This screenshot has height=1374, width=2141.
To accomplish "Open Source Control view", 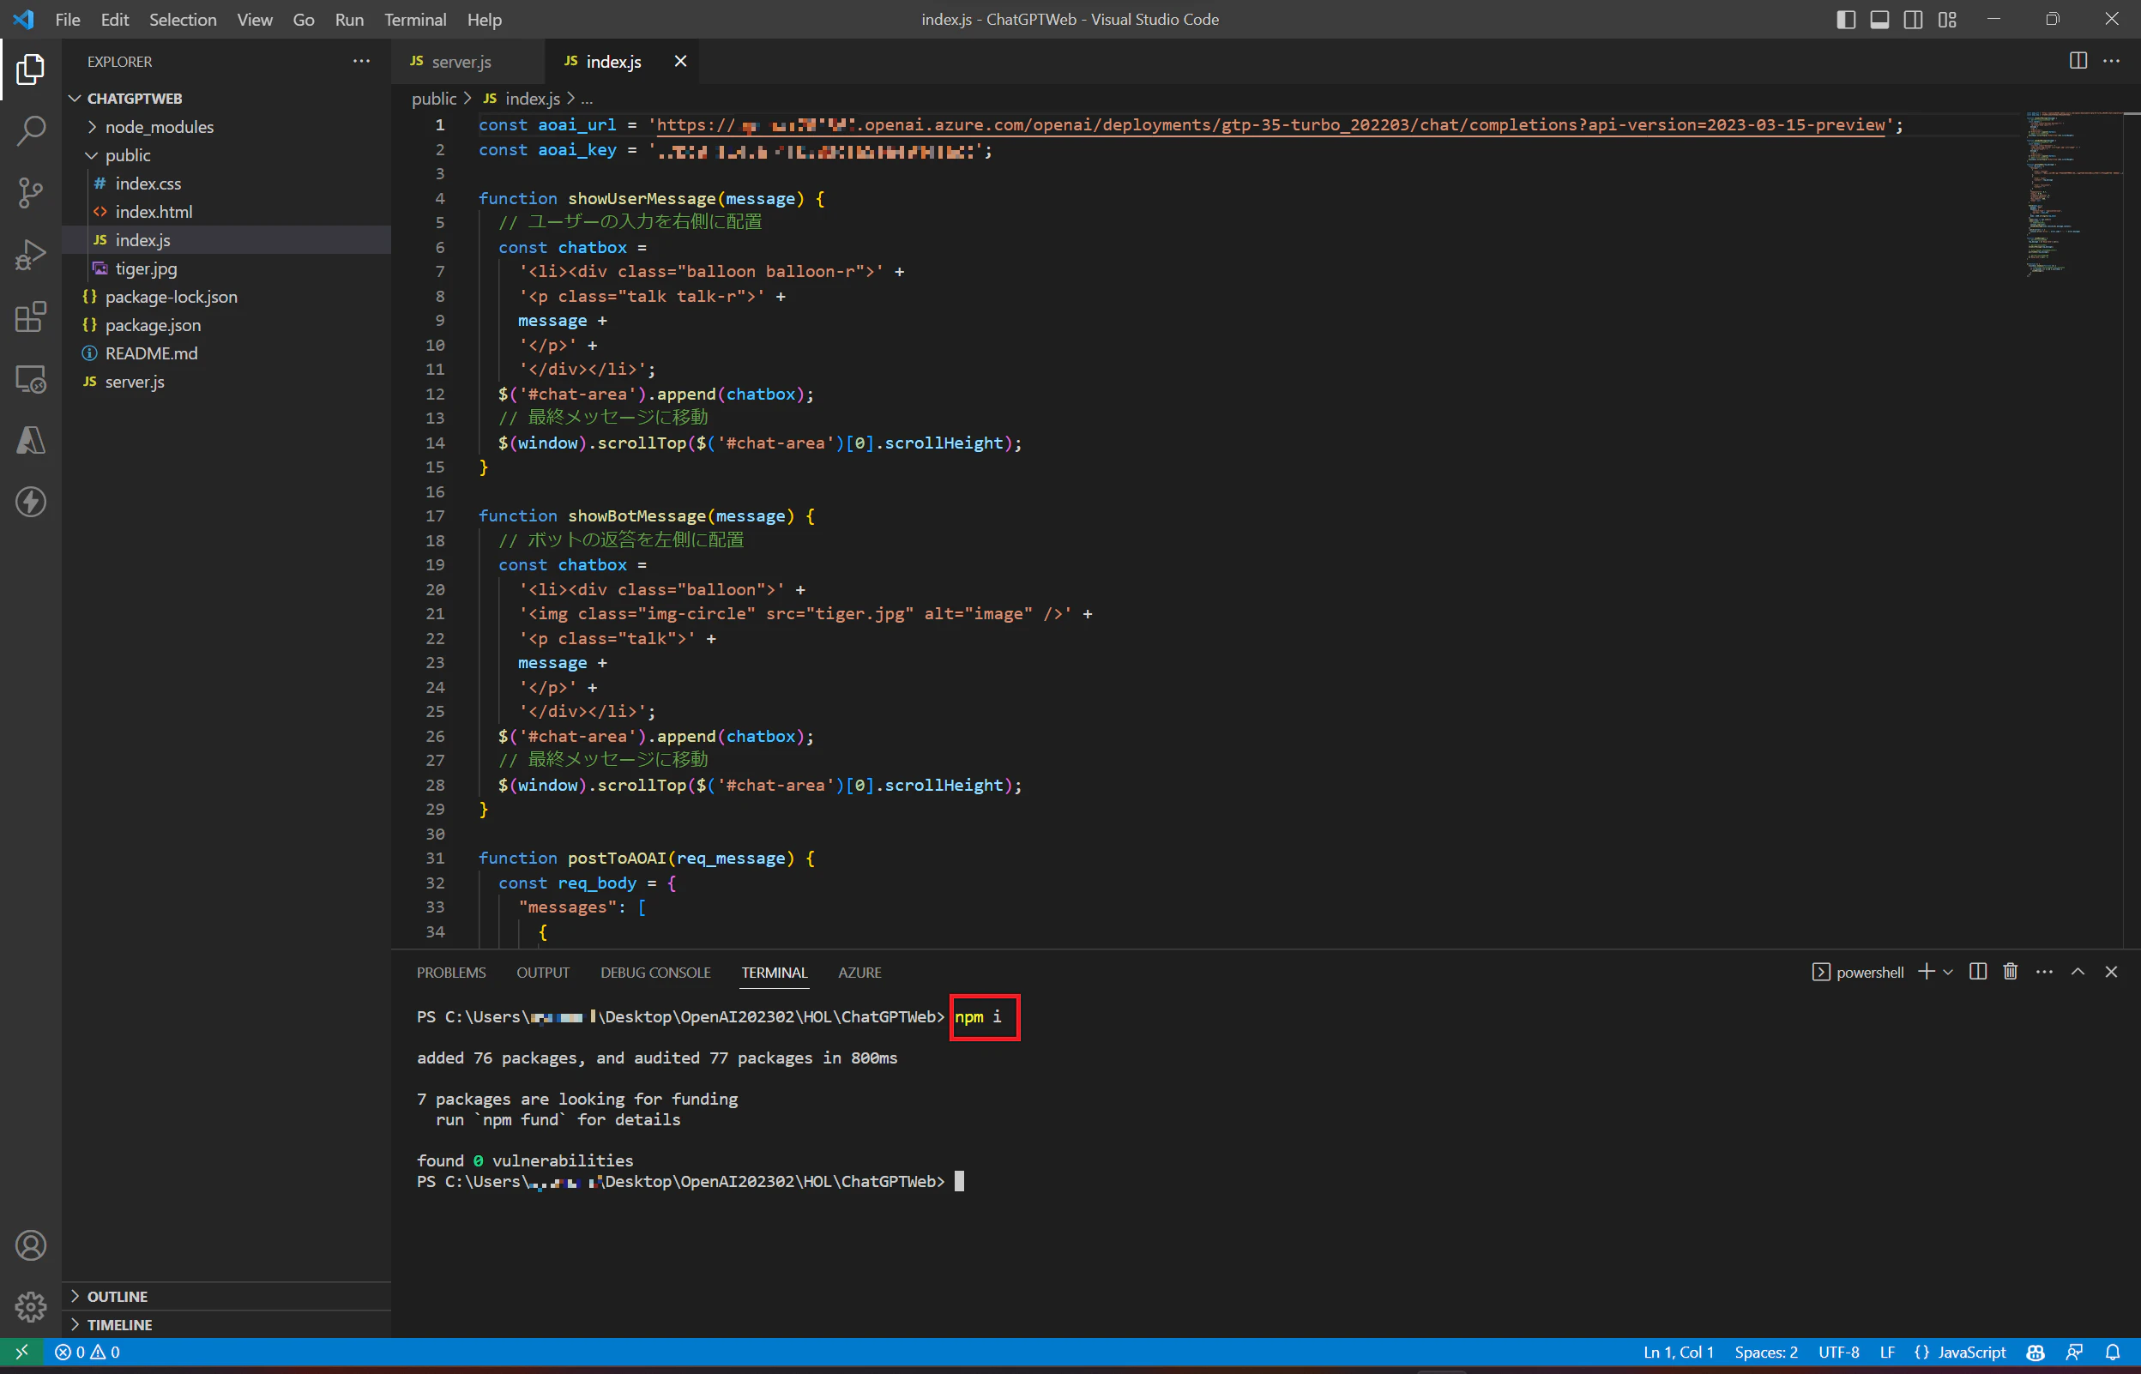I will coord(30,193).
